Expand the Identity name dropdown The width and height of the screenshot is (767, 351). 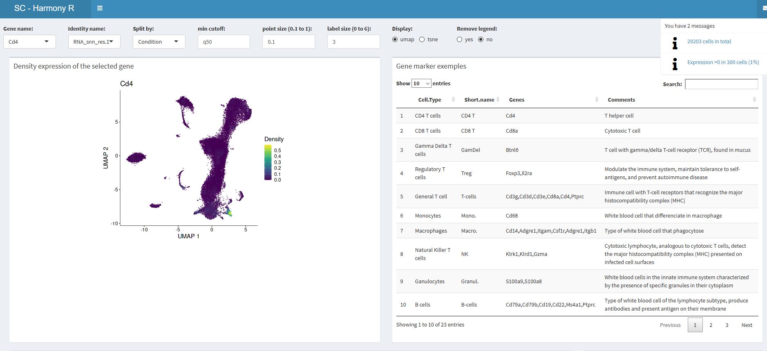pos(94,42)
